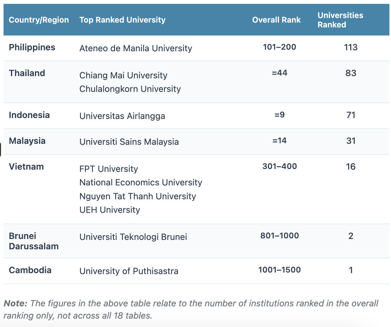Image resolution: width=391 pixels, height=327 pixels.
Task: Click Thailand's universities ranked value 83
Action: pyautogui.click(x=351, y=73)
